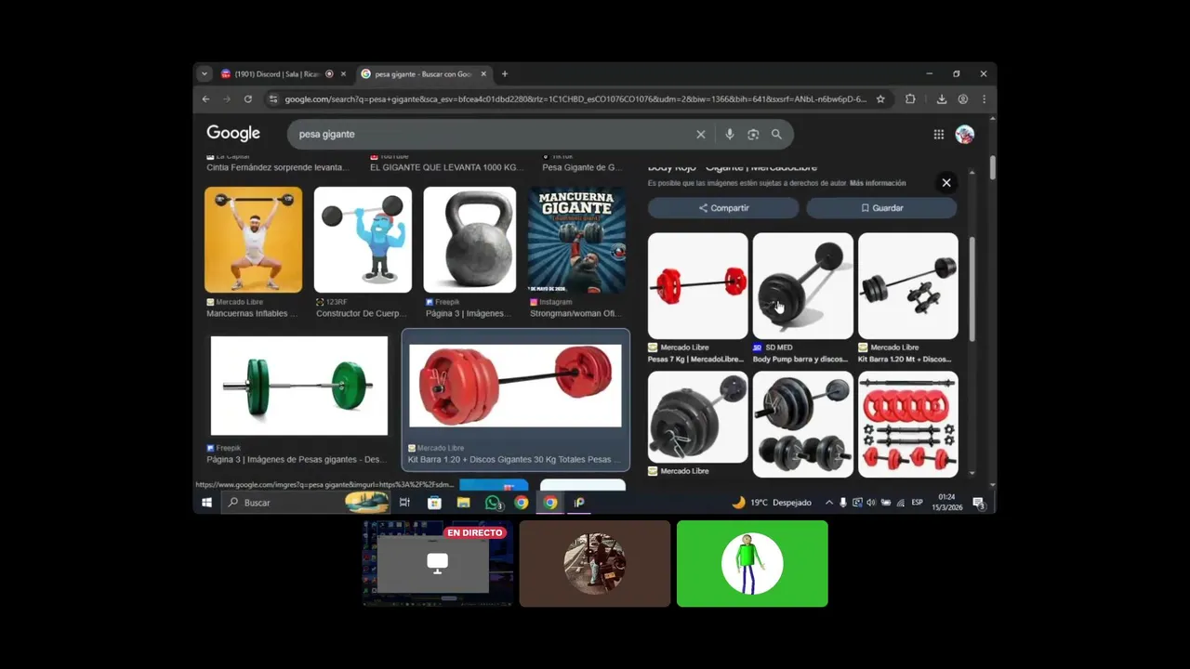
Task: Open WhatsApp from the taskbar
Action: click(x=493, y=503)
